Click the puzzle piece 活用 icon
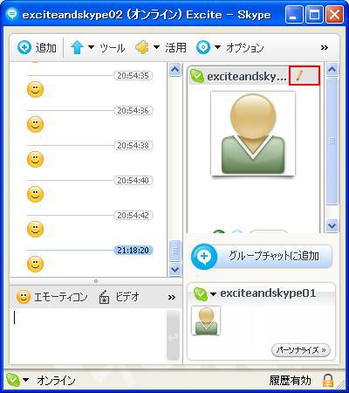Screen dimensions: 349x393 (142, 47)
